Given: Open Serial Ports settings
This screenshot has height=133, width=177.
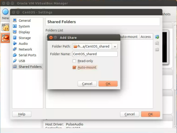Looking at the screenshot, I should click(x=28, y=55).
